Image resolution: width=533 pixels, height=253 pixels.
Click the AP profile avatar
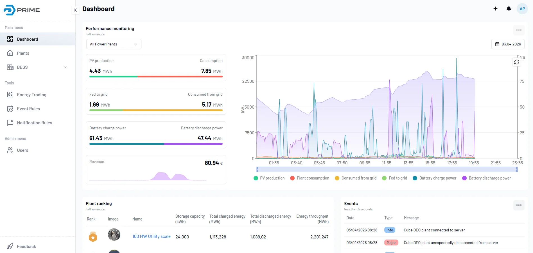coord(522,9)
